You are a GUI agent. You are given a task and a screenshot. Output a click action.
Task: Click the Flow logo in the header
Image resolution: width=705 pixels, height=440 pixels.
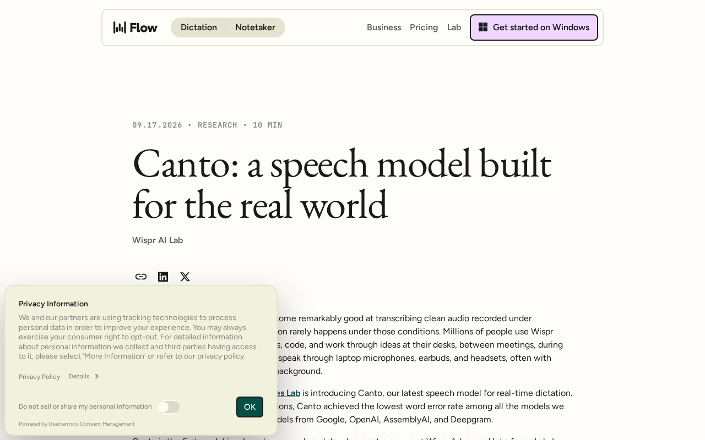(135, 28)
